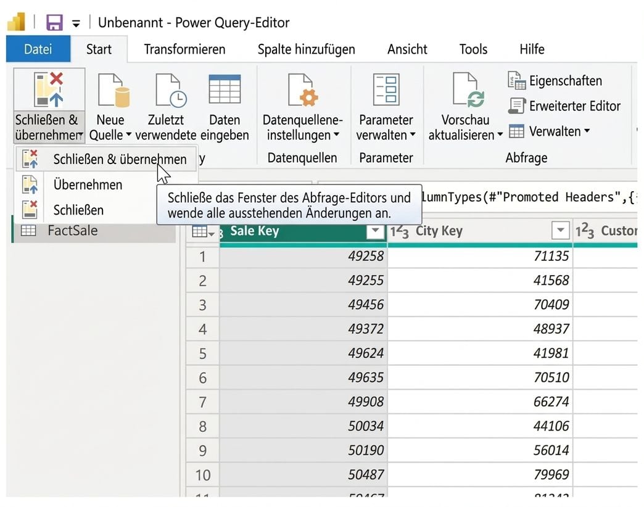Open the Quick Access Toolbar customize arrow
This screenshot has width=644, height=507.
(x=76, y=23)
